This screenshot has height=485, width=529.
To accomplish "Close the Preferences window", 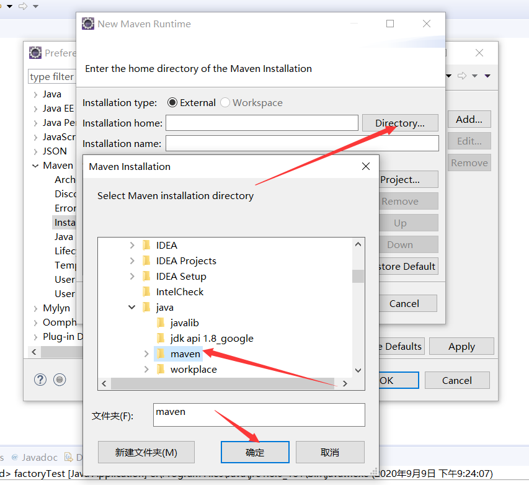I will [479, 53].
